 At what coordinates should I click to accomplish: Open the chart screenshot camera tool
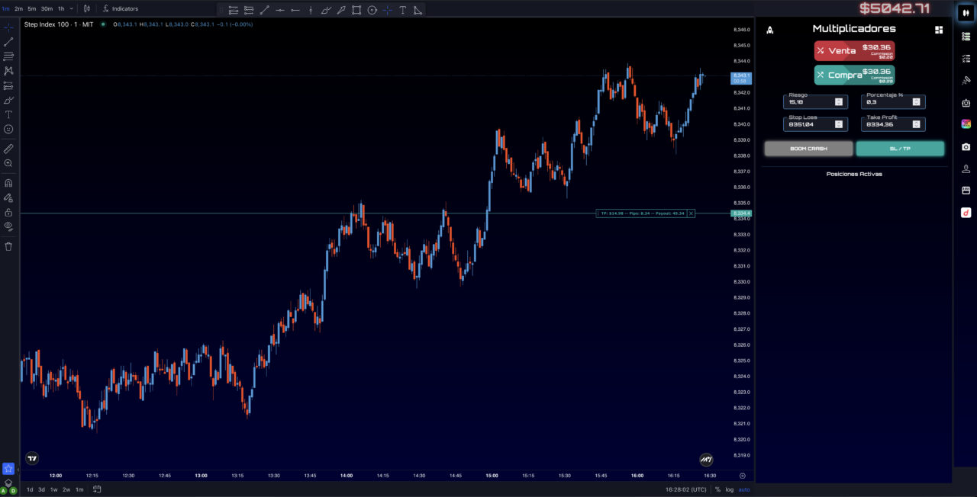pyautogui.click(x=966, y=147)
